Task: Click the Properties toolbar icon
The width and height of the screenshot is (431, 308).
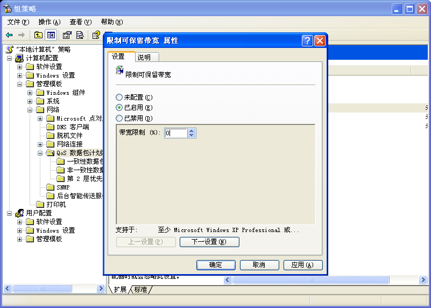Action: coord(67,35)
